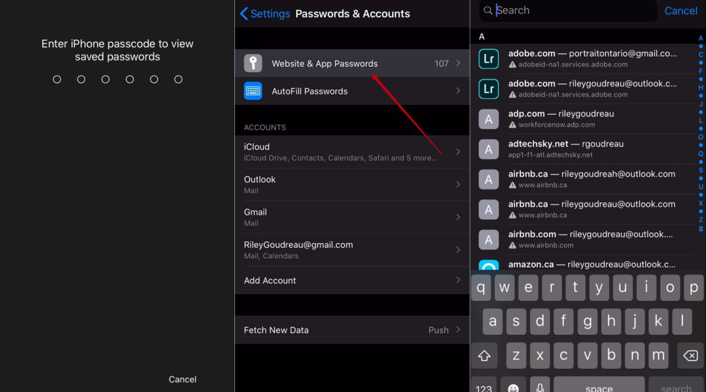
Task: Open airbnb.ca rileygoudreau@outlook.com entry
Action: [x=584, y=209]
